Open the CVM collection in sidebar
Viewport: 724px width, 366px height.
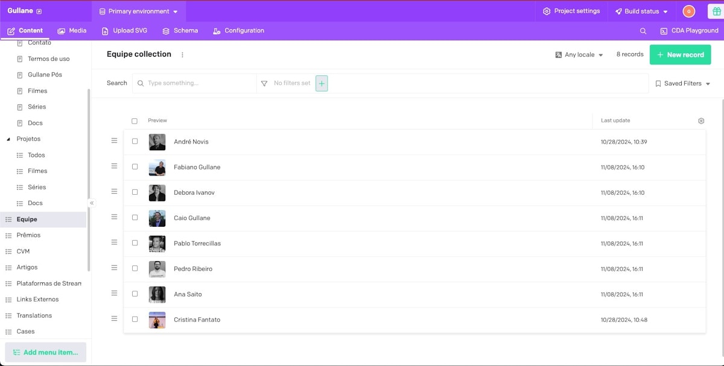coord(23,251)
